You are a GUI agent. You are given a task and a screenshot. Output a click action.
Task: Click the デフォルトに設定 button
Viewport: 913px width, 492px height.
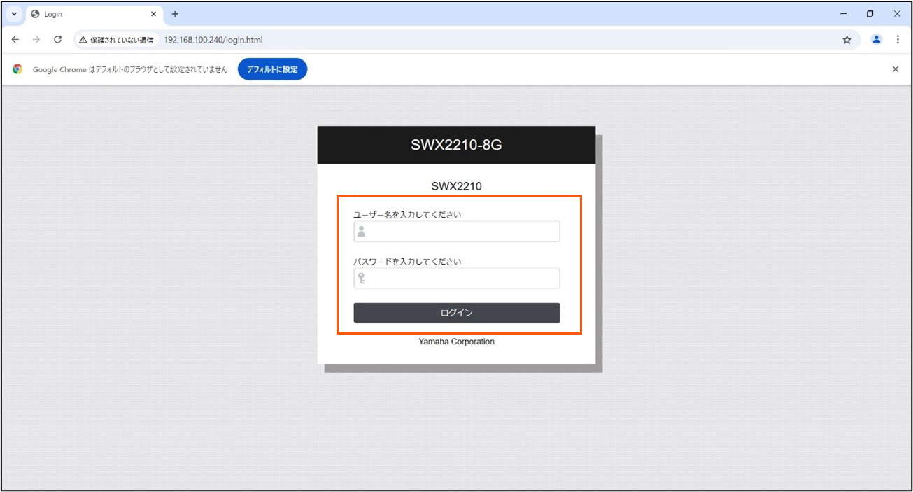tap(272, 69)
